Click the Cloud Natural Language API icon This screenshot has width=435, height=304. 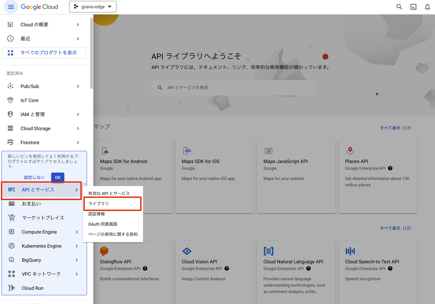pyautogui.click(x=268, y=251)
